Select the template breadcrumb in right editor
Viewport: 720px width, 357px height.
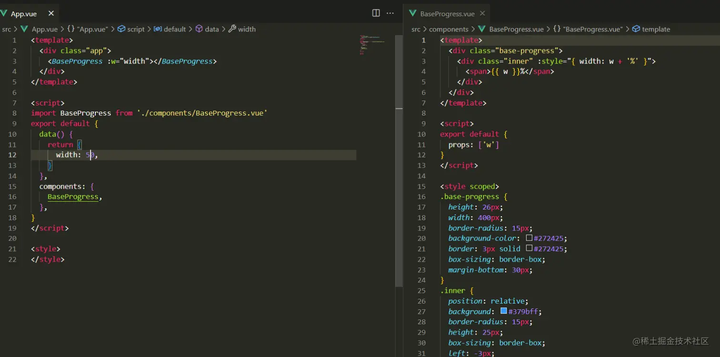click(x=656, y=29)
